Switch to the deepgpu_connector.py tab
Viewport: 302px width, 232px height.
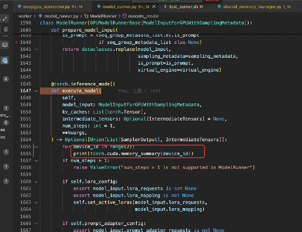pos(43,7)
